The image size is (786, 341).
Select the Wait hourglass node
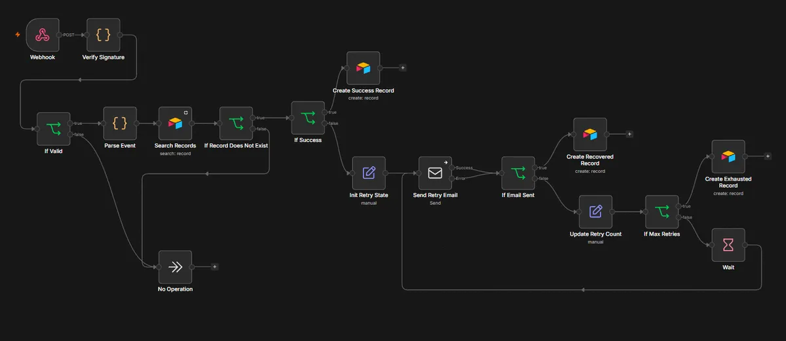pyautogui.click(x=728, y=245)
